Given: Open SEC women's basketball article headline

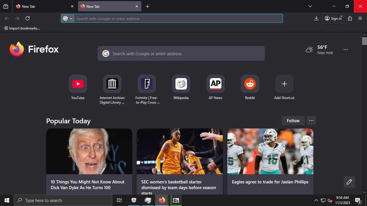Looking at the screenshot, I should click(x=179, y=188).
